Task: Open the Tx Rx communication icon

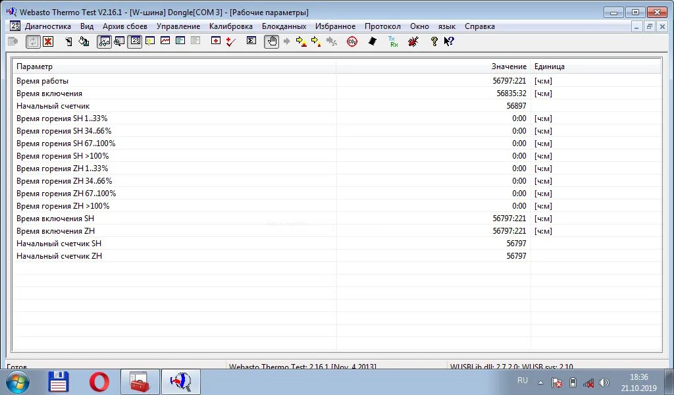Action: click(x=393, y=41)
